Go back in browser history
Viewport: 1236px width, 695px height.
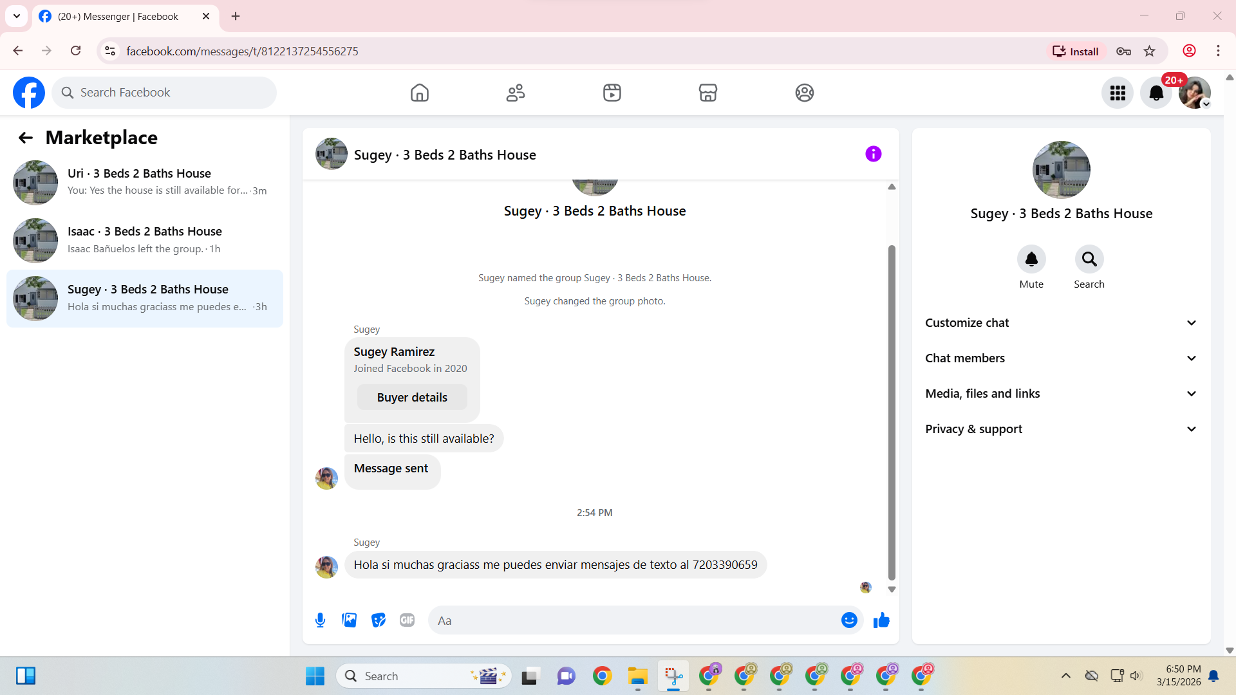point(18,51)
